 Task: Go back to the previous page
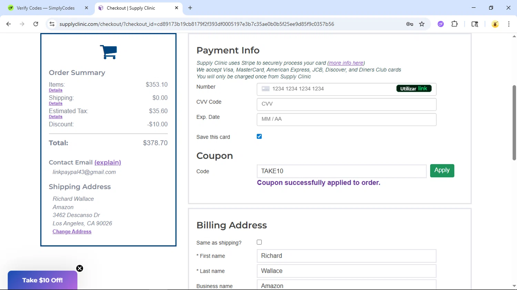tap(9, 24)
